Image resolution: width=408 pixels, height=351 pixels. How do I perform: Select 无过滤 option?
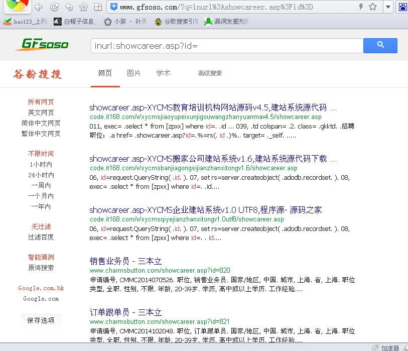pos(41,227)
